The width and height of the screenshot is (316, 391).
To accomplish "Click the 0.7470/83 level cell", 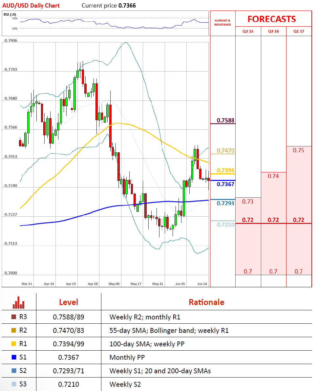I will pyautogui.click(x=69, y=330).
